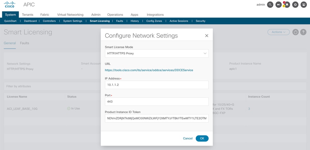Open Config Zones submenu
The image size is (310, 150).
154,21
